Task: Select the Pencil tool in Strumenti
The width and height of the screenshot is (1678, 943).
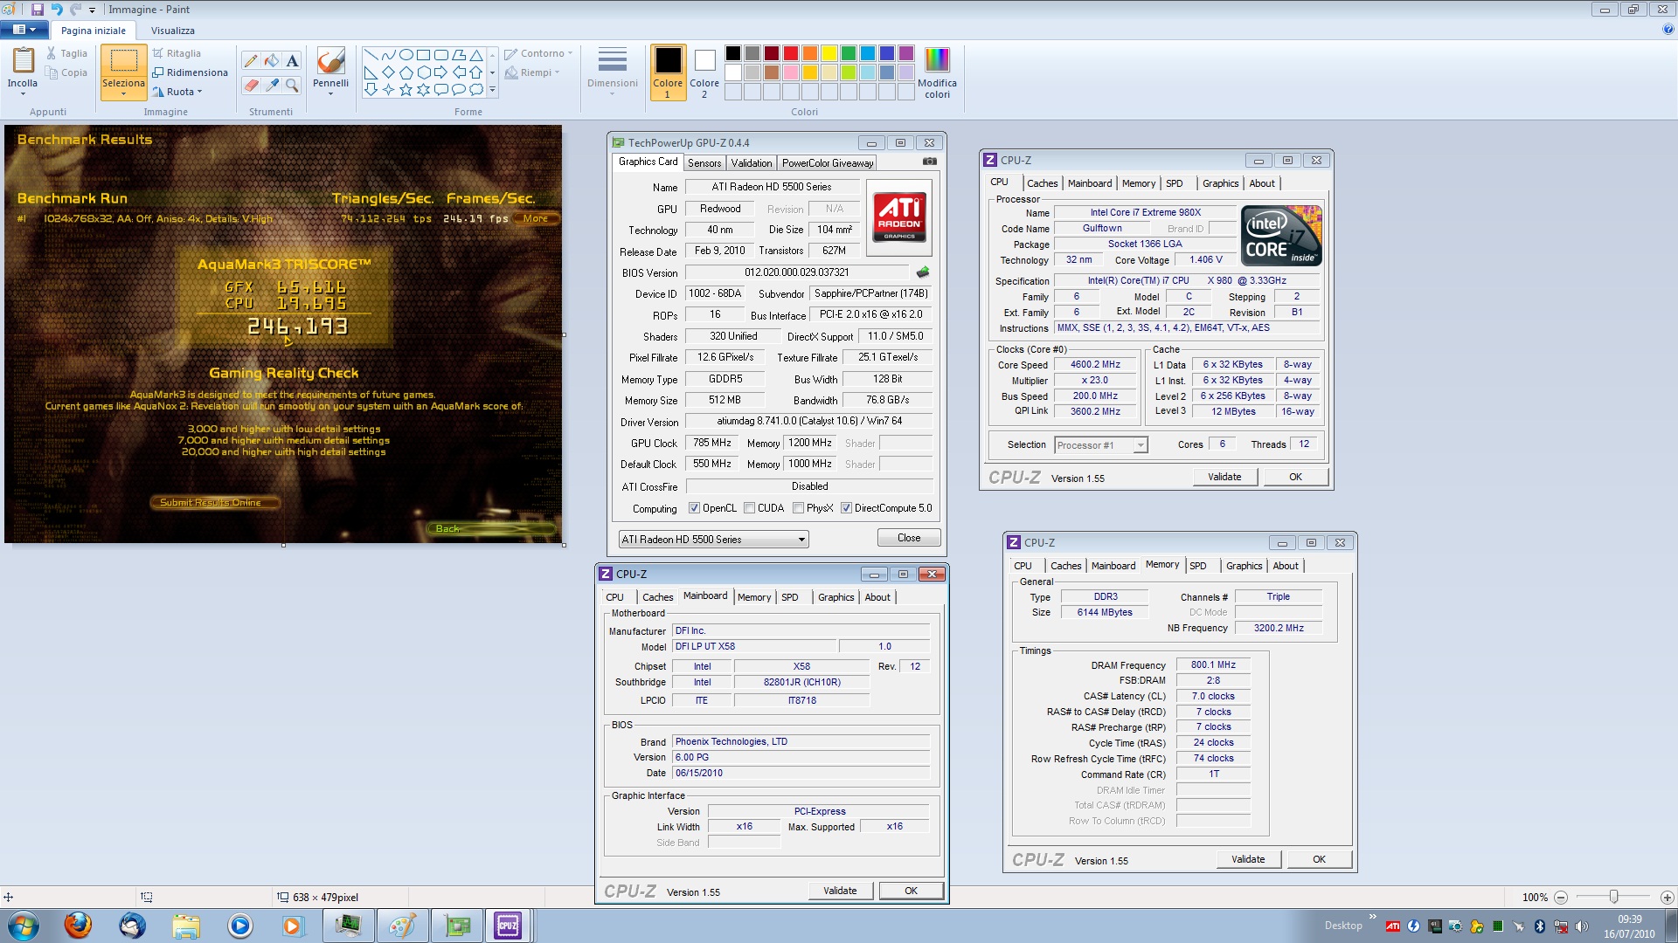Action: [x=251, y=60]
